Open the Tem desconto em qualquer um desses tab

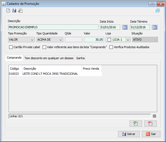coord(49,58)
